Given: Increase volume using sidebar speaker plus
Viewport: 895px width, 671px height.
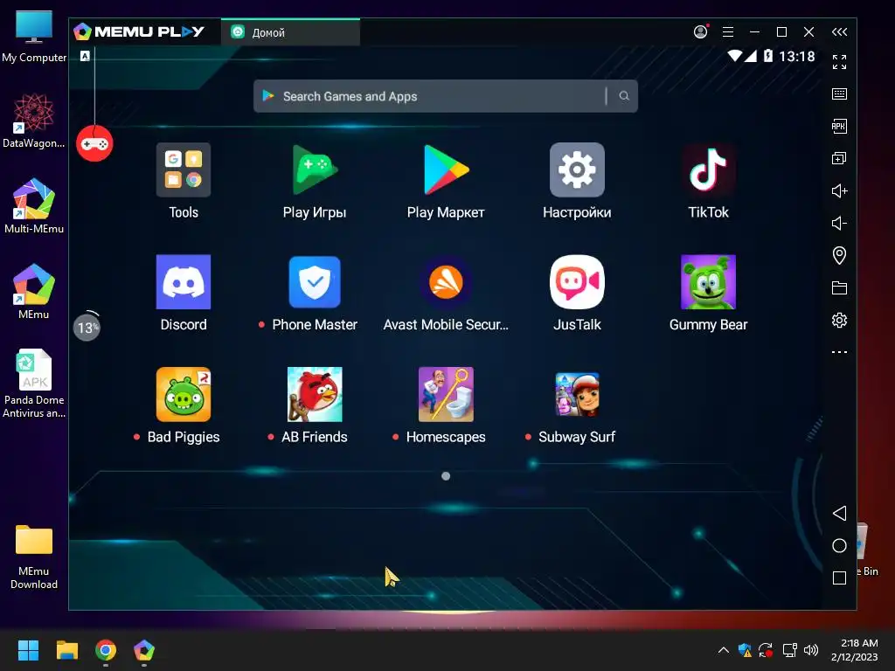Looking at the screenshot, I should pos(839,190).
